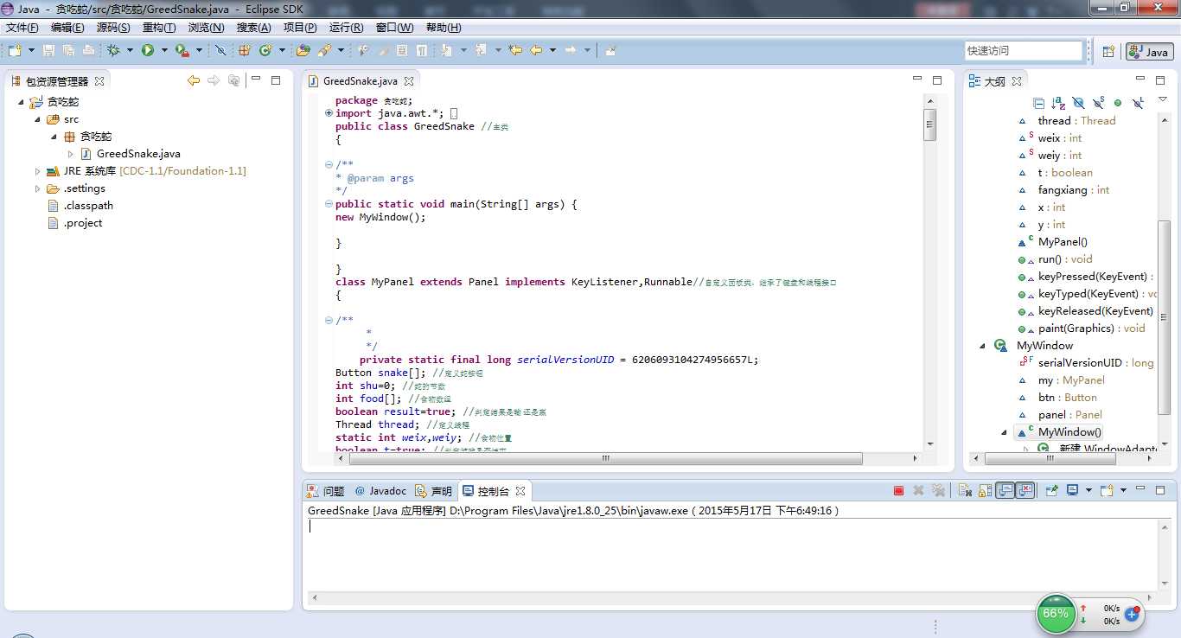Start debugging with the bug icon
Image resolution: width=1181 pixels, height=638 pixels.
click(113, 50)
